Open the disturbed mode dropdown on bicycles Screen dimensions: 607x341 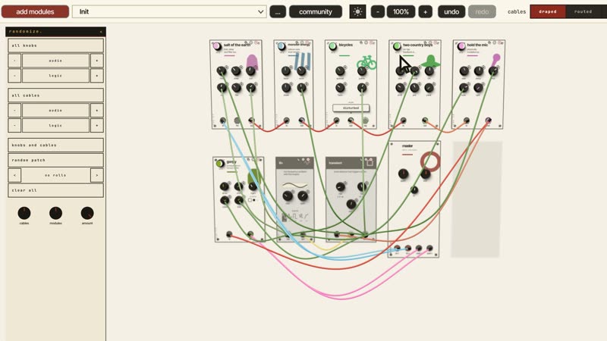[351, 108]
